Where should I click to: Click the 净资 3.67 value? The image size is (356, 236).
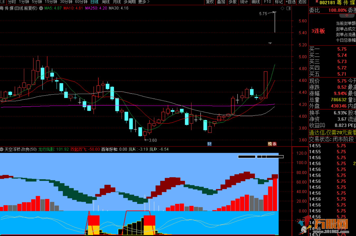[x=342, y=119]
